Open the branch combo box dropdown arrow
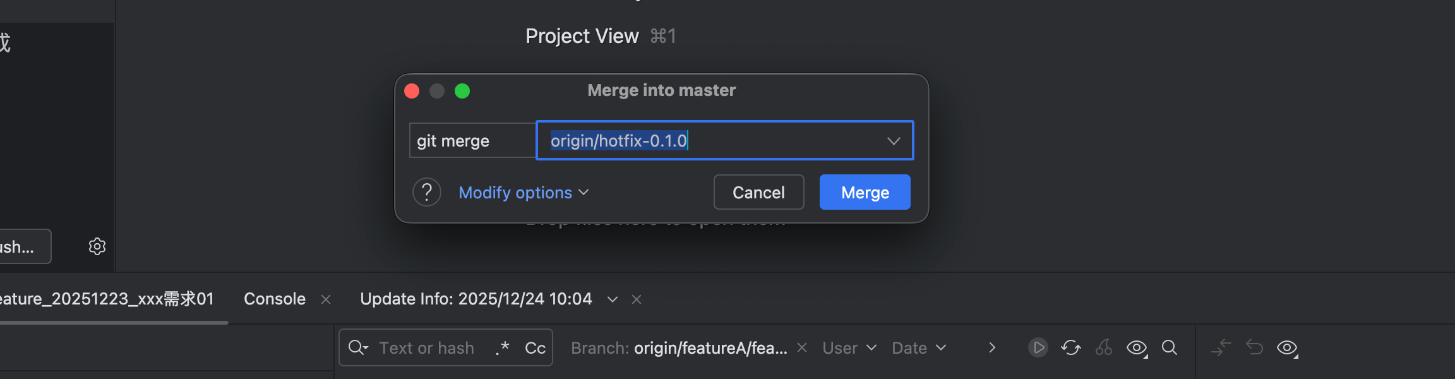 [893, 141]
